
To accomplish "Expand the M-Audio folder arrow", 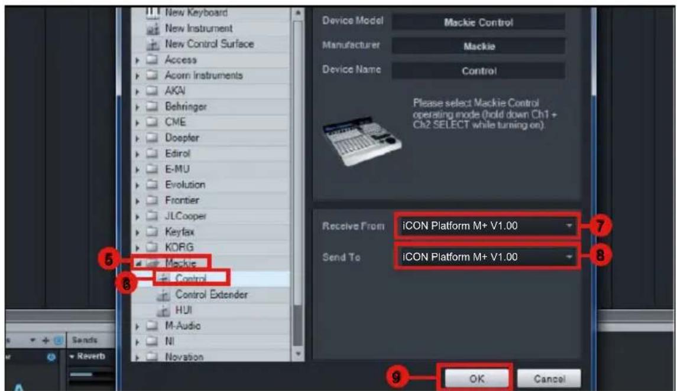I will 138,327.
